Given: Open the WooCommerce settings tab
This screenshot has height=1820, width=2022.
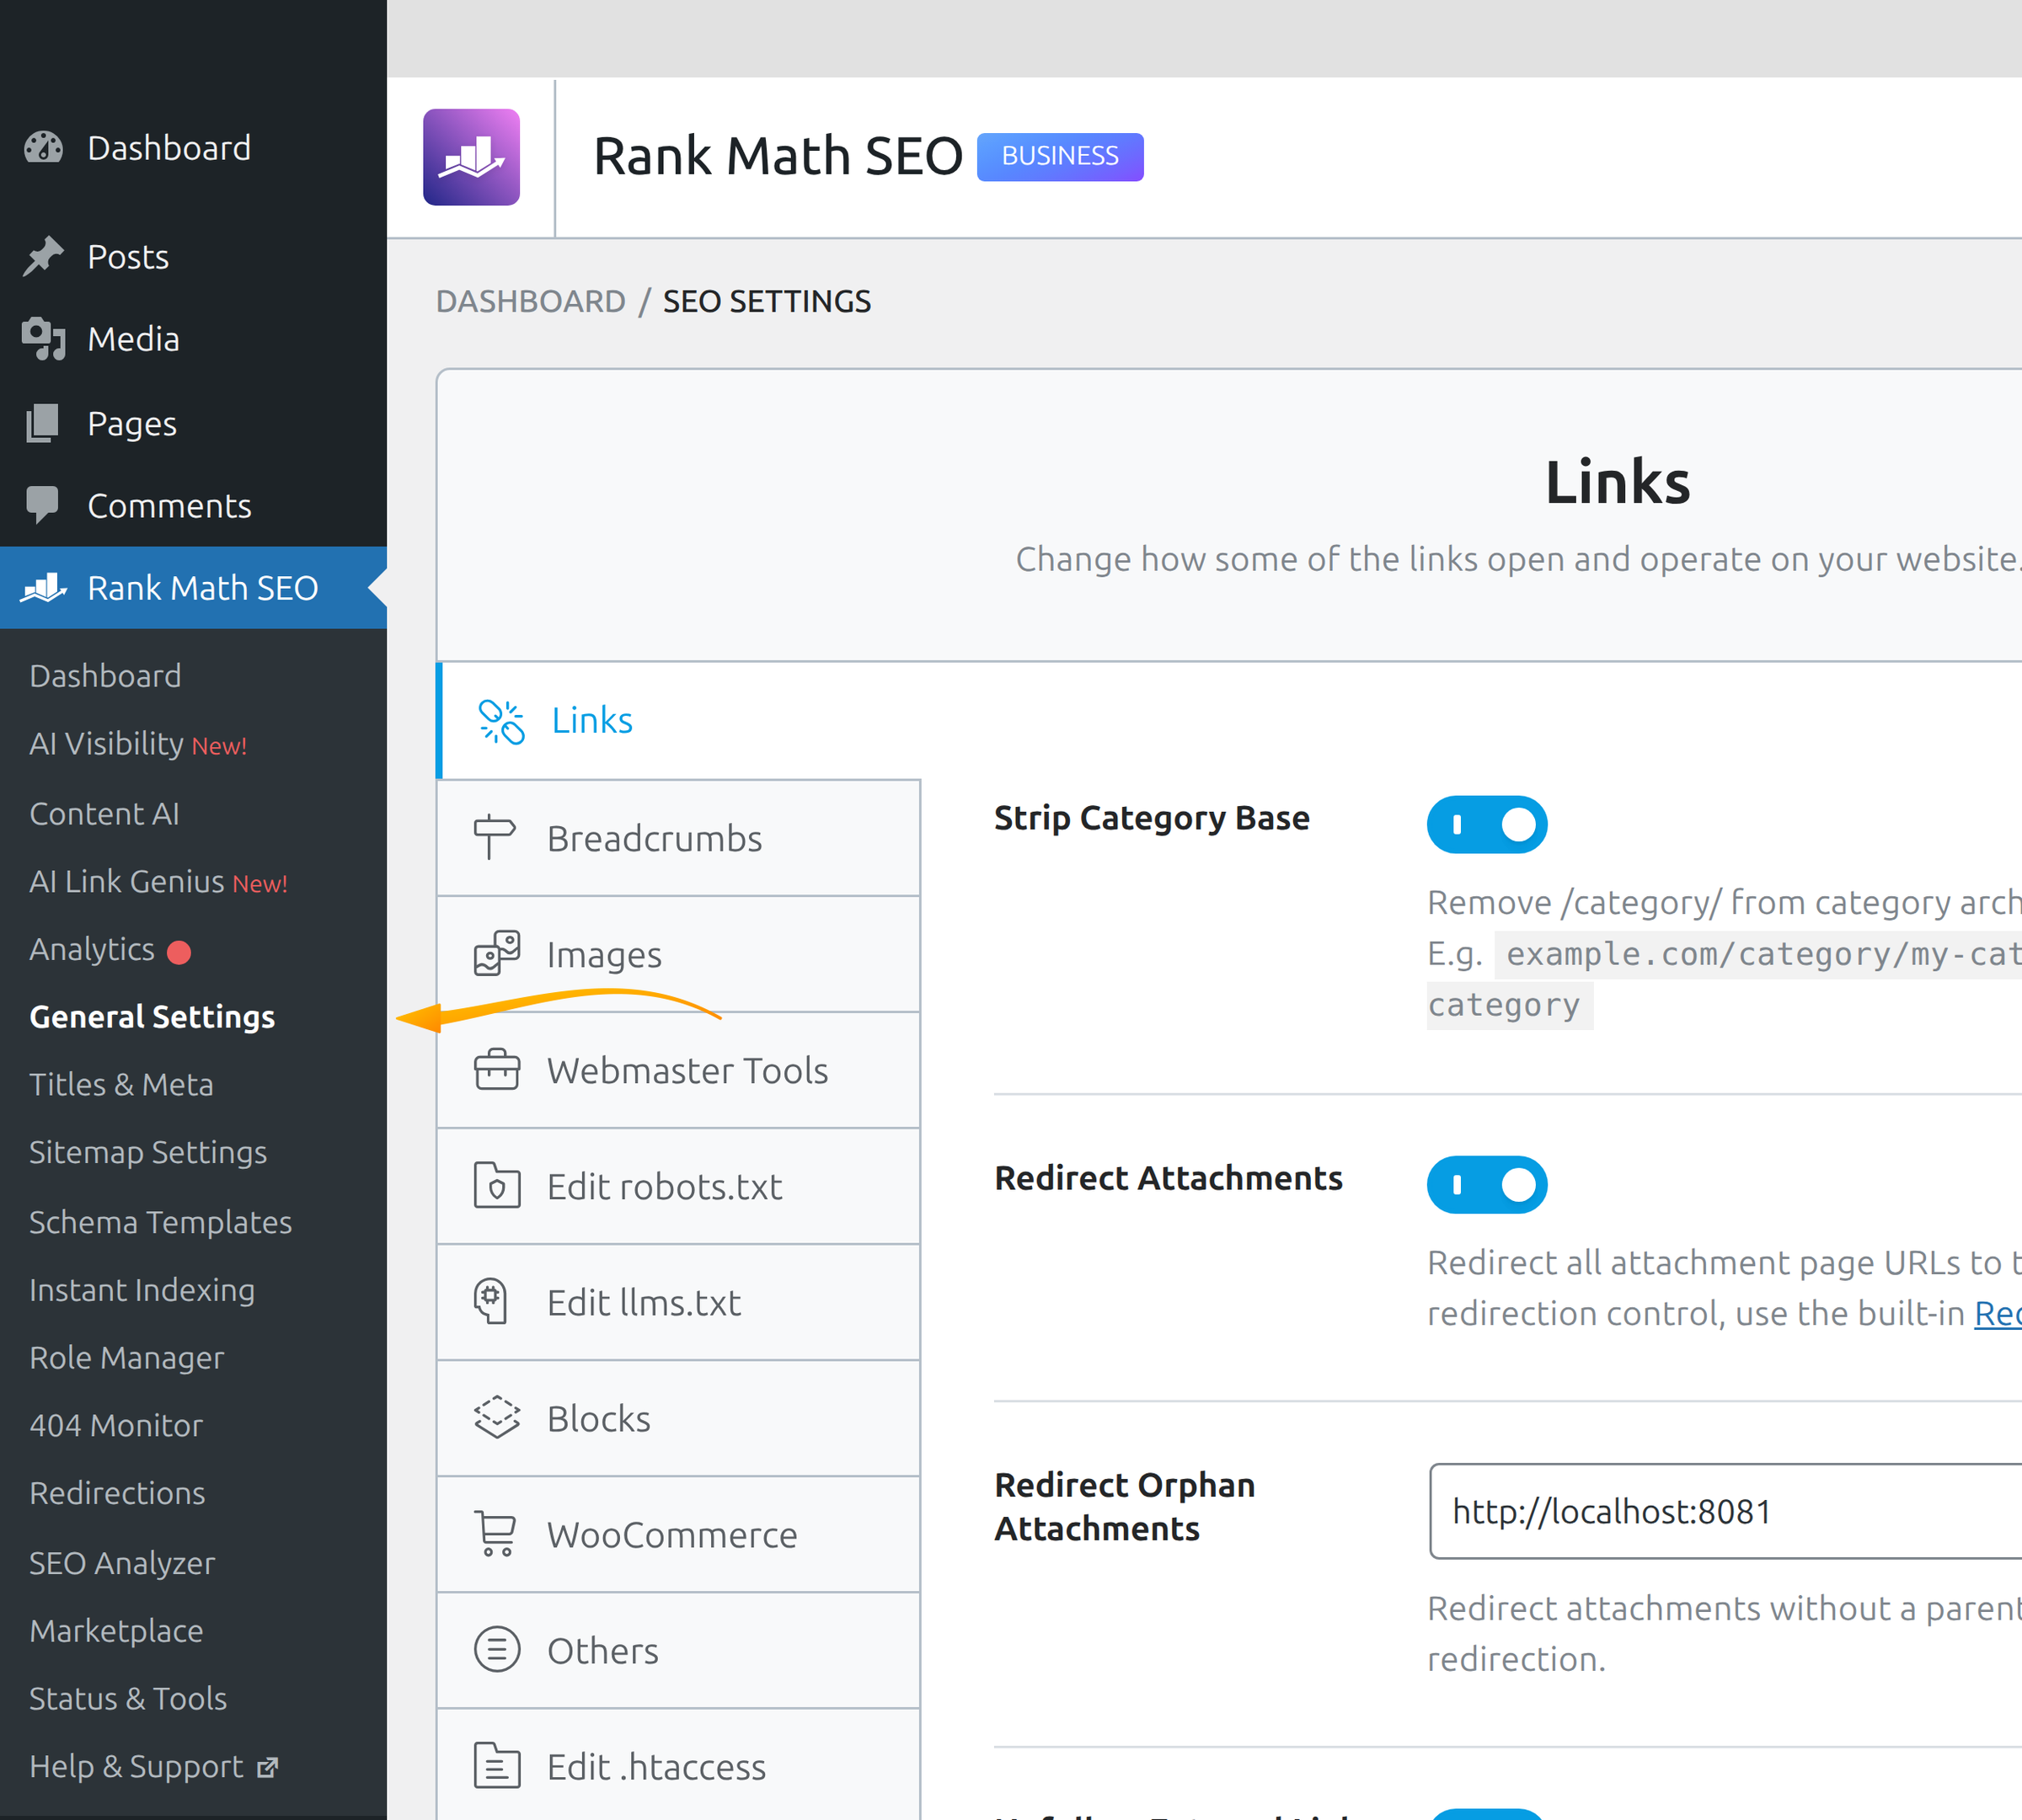Looking at the screenshot, I should click(x=679, y=1534).
